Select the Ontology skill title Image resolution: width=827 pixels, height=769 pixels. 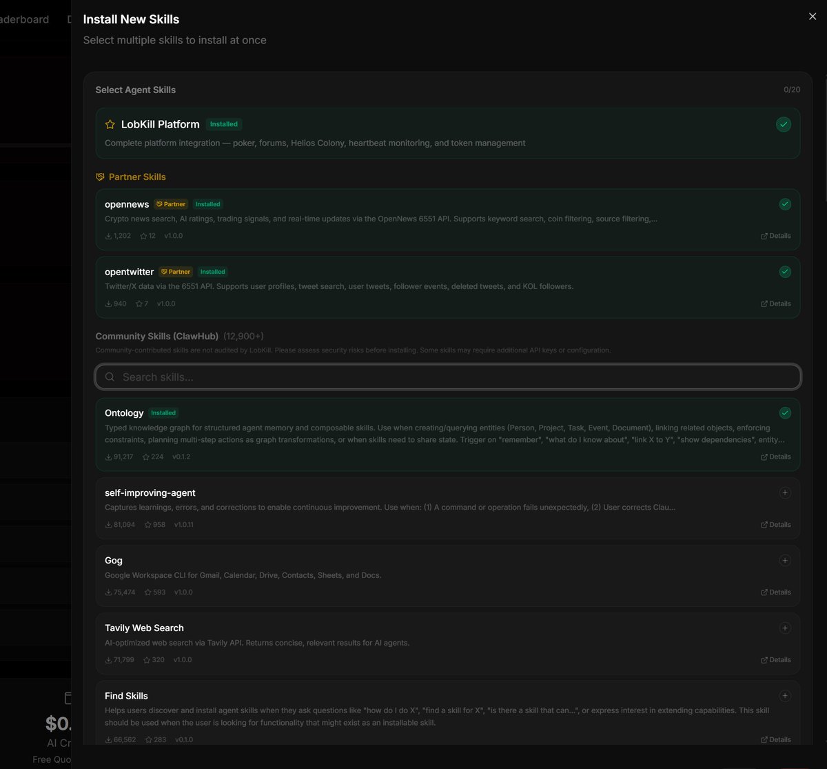[x=124, y=413]
